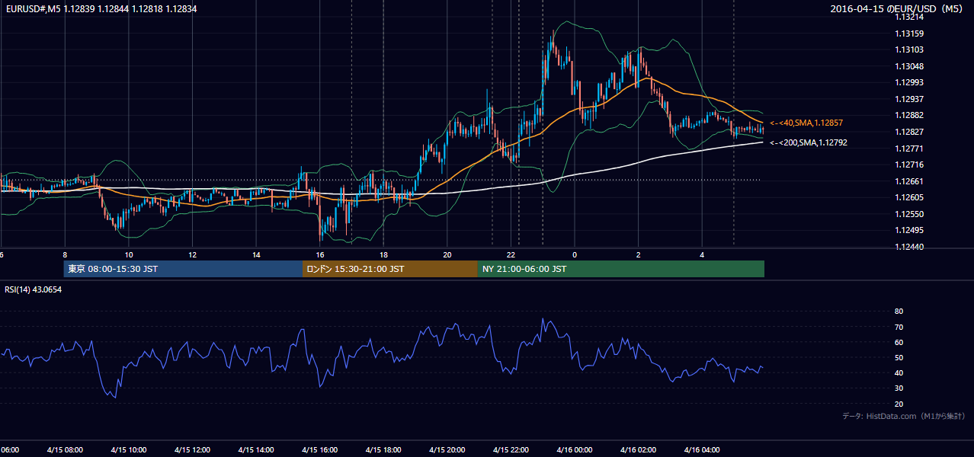The width and height of the screenshot is (974, 457).
Task: Click hour tick 12 on price chart axis
Action: click(x=193, y=254)
